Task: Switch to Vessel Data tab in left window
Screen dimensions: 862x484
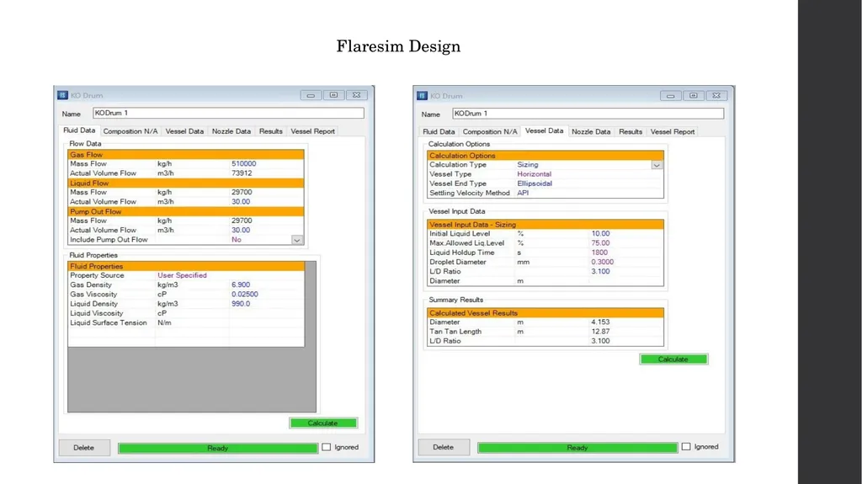Action: click(184, 131)
